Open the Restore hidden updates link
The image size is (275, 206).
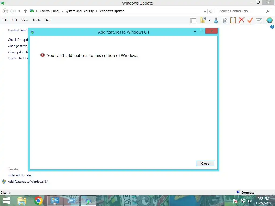coord(18,58)
